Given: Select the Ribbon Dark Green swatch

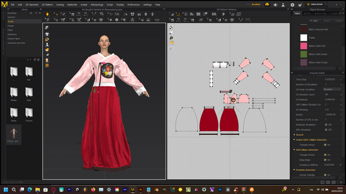Looking at the screenshot, I should click(304, 54).
